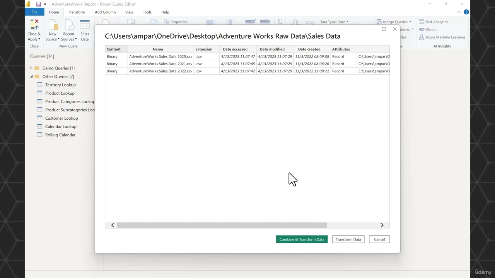The width and height of the screenshot is (495, 278).
Task: Open the Add Column tab
Action: (x=105, y=12)
